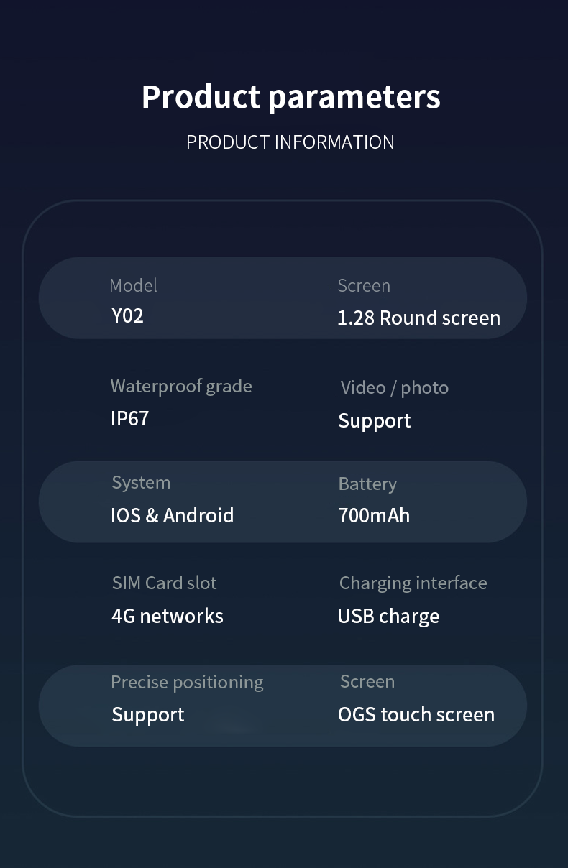Click the 700mAh battery value

point(374,515)
